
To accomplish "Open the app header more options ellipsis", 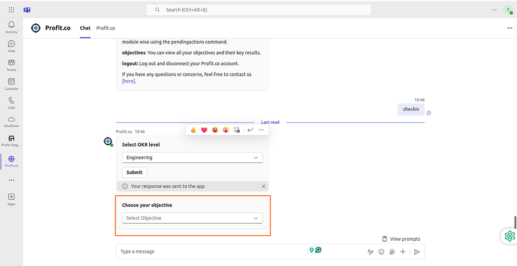I will 510,28.
